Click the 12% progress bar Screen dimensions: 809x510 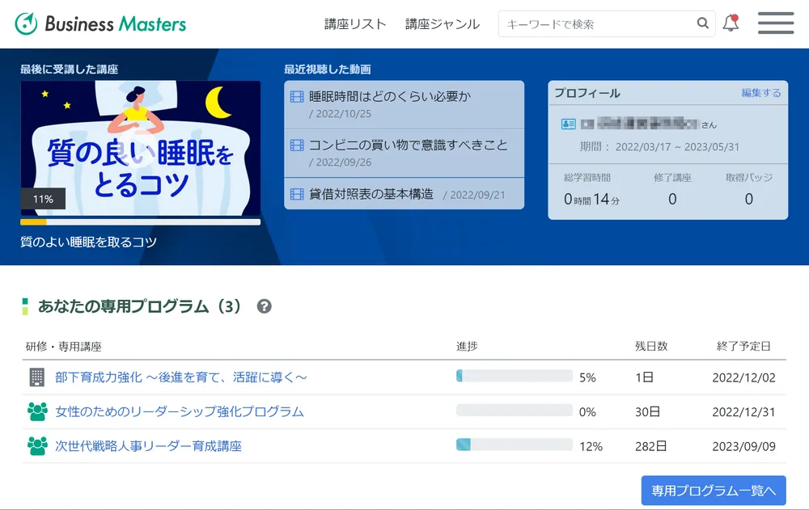pos(515,445)
